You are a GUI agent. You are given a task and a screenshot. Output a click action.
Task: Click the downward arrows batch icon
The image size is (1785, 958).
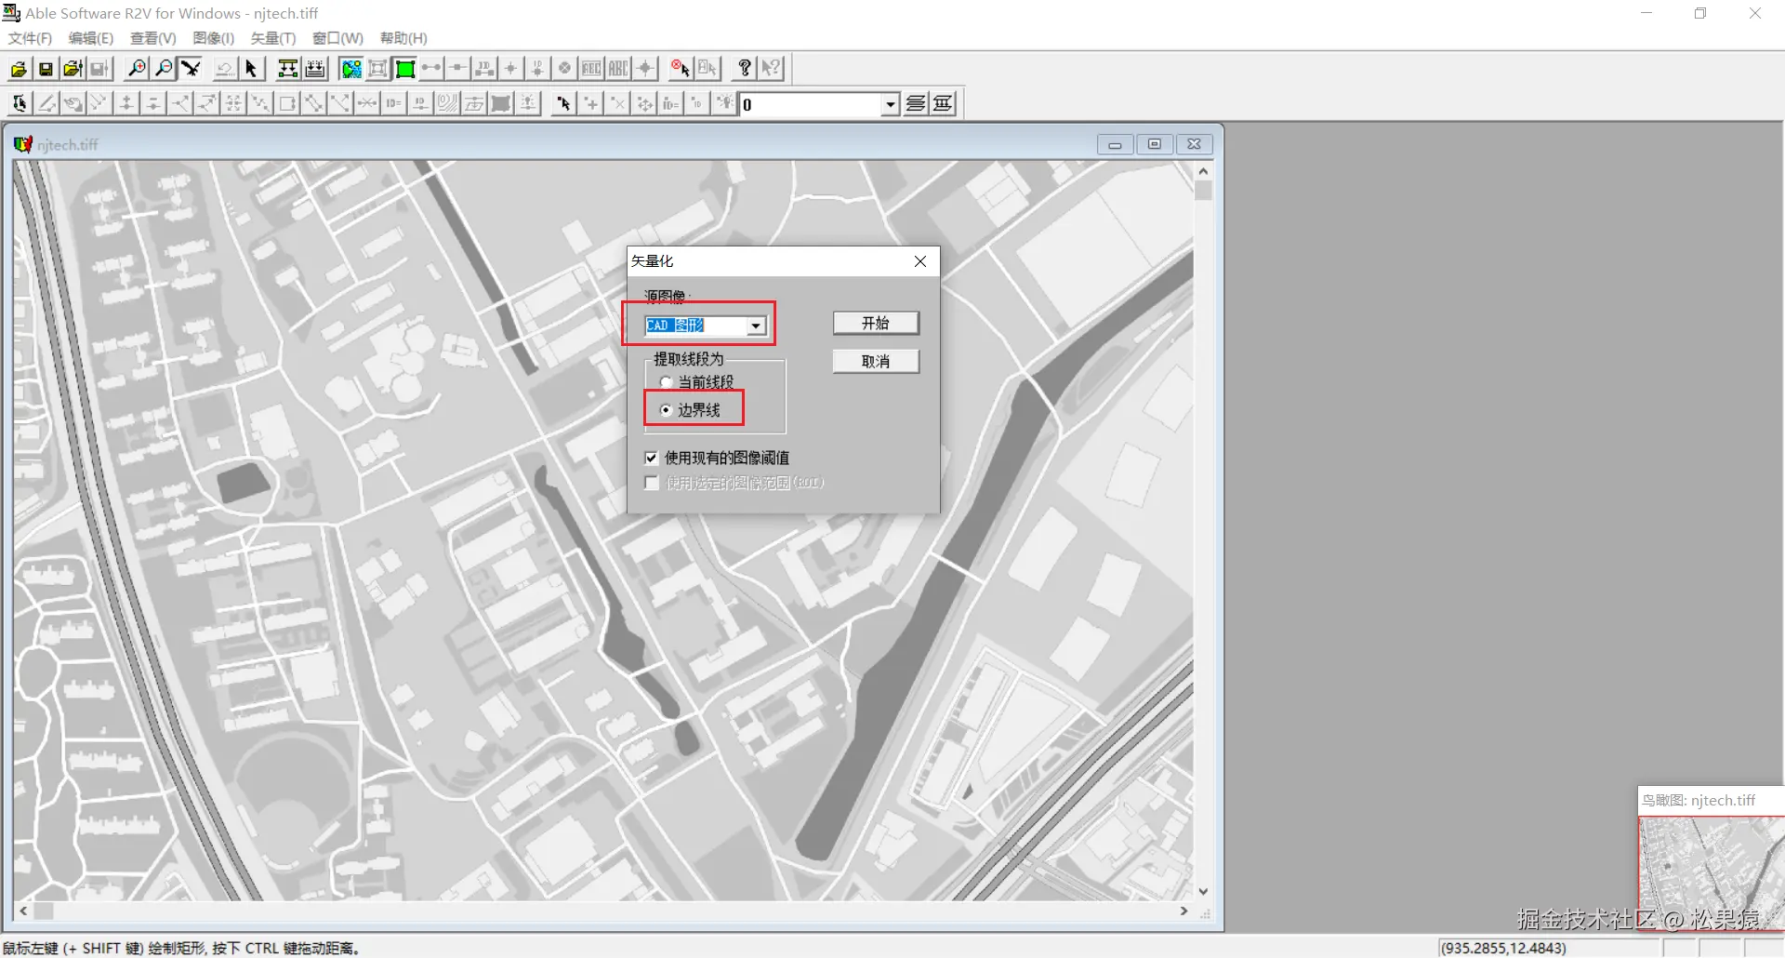coord(315,69)
